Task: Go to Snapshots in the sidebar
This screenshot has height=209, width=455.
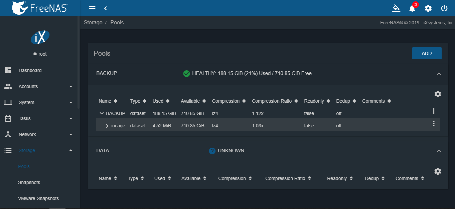Action: click(x=29, y=182)
